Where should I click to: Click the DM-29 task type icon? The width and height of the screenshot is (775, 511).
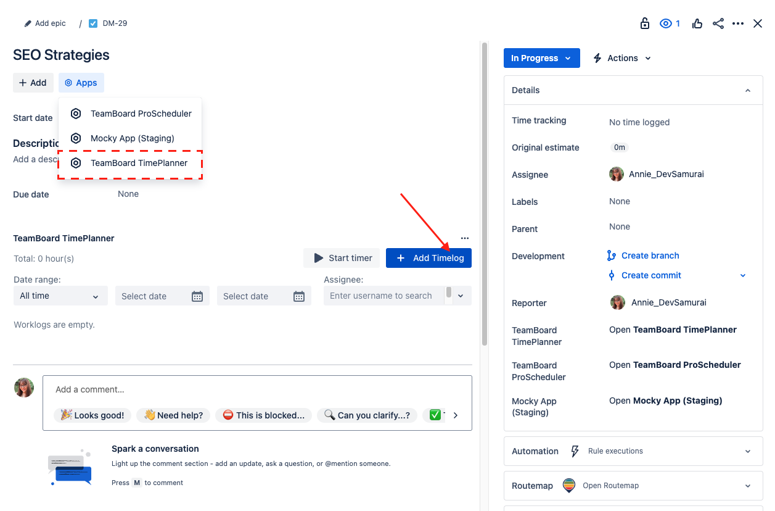pyautogui.click(x=93, y=23)
